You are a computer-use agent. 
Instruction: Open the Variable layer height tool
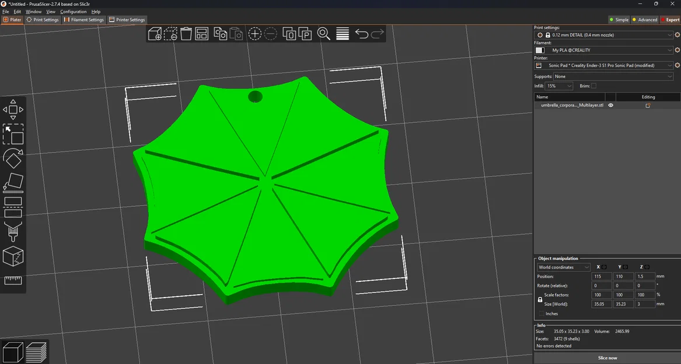(342, 34)
